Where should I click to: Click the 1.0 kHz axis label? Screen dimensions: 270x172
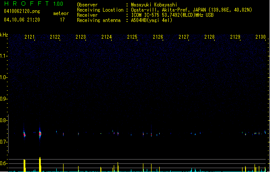3,77
